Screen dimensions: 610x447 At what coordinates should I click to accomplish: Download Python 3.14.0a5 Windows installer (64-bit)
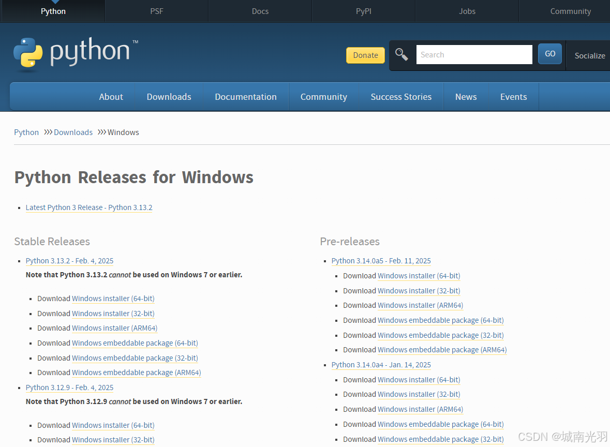419,276
